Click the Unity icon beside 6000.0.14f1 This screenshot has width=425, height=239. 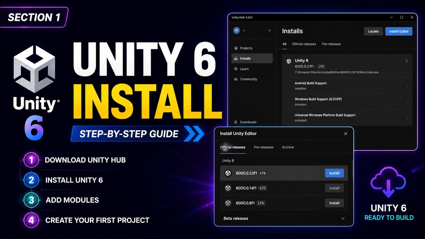click(x=228, y=188)
